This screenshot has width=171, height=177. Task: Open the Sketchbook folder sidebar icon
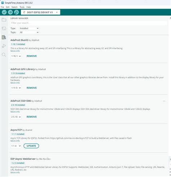[4, 19]
